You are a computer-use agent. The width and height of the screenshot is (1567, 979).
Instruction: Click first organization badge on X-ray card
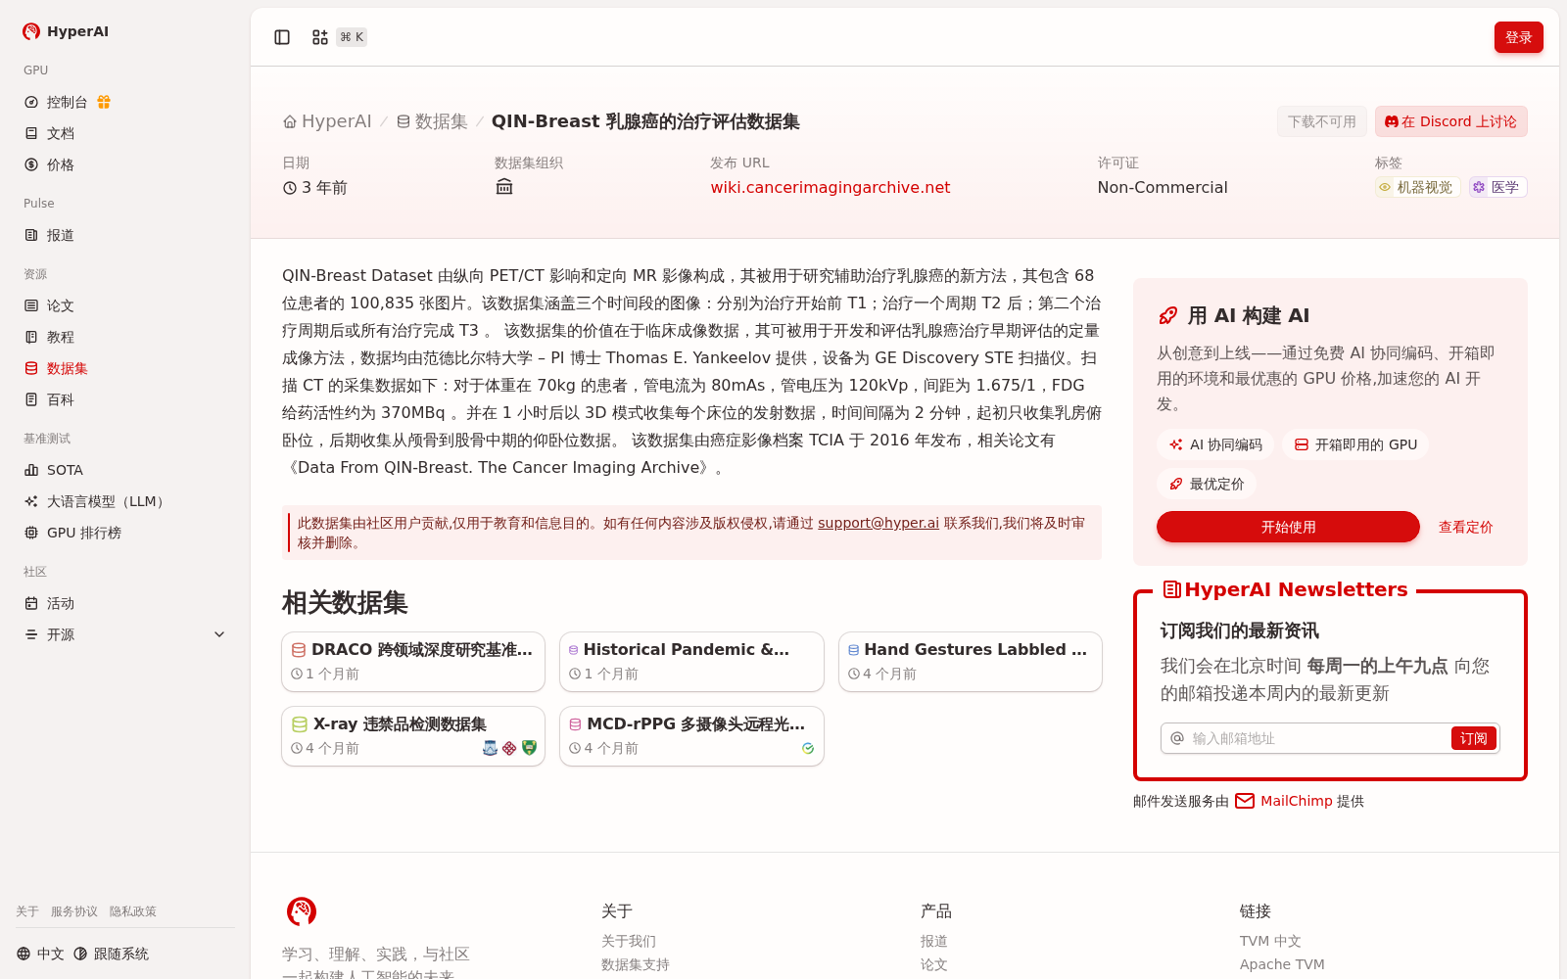[x=490, y=748]
